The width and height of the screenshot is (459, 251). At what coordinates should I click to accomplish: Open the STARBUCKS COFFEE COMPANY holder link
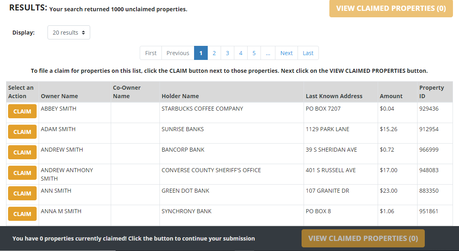(202, 108)
